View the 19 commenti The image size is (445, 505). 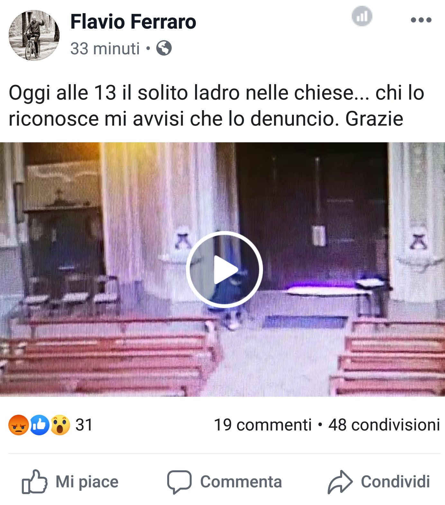pyautogui.click(x=263, y=425)
